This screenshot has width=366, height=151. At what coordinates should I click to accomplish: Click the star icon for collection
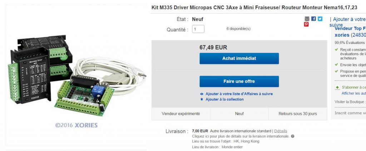point(202,99)
